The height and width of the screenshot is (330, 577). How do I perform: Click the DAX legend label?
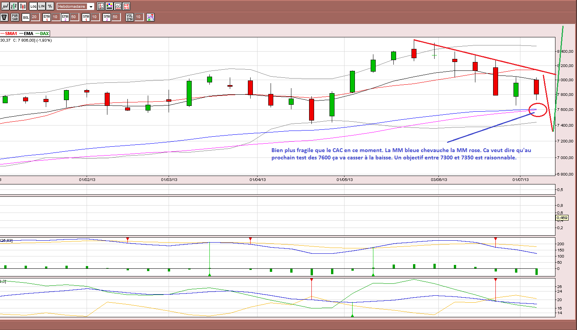tap(45, 34)
